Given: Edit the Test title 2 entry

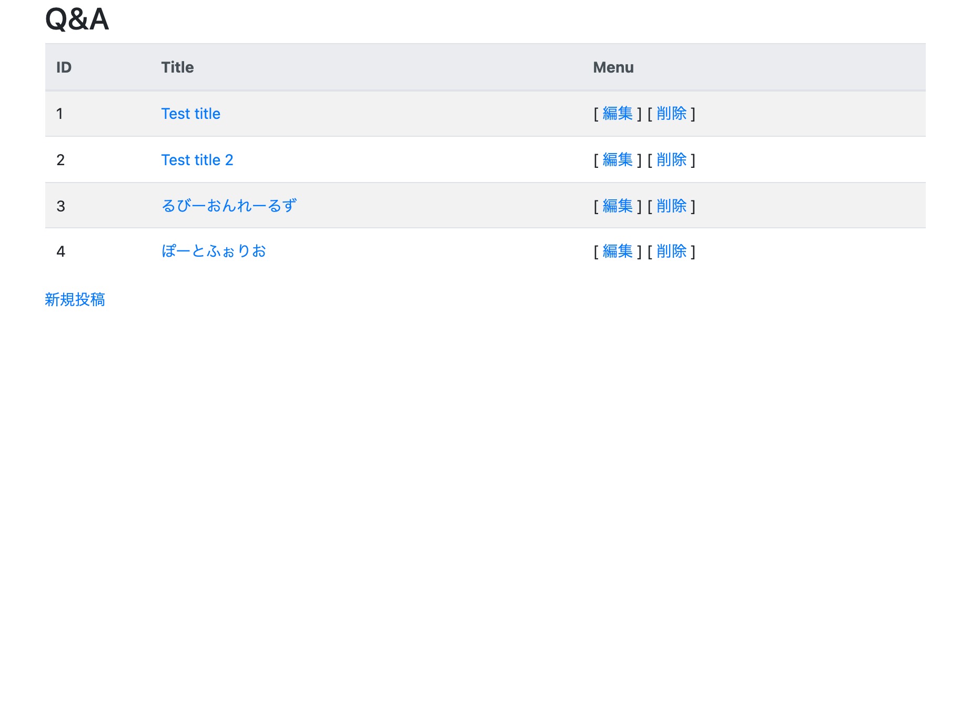Looking at the screenshot, I should [617, 160].
